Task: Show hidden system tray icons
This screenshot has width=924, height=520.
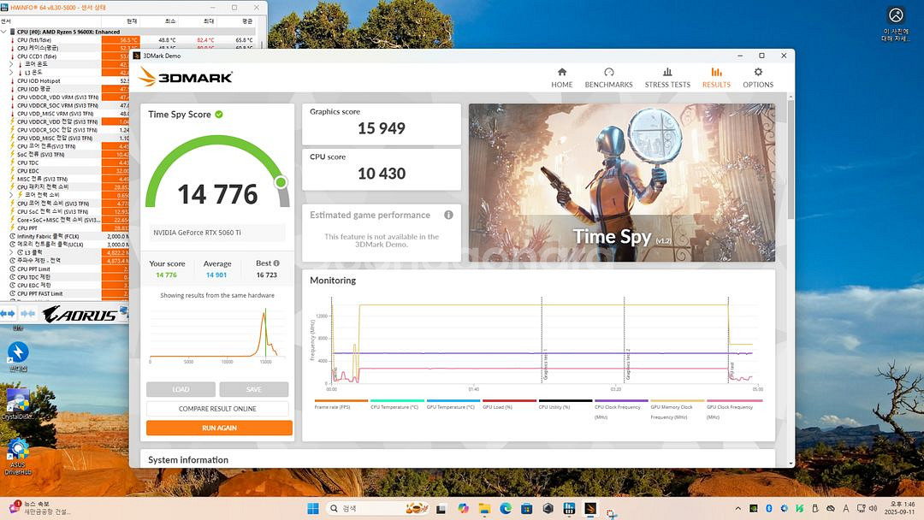Action: (737, 508)
